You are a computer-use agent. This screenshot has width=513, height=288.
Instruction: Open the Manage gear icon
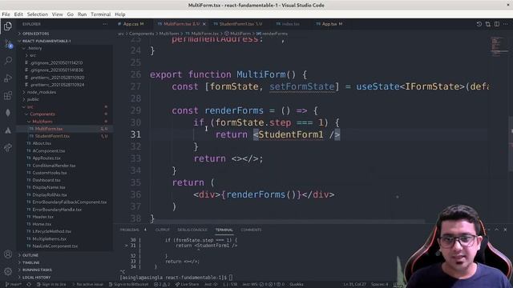pyautogui.click(x=8, y=271)
